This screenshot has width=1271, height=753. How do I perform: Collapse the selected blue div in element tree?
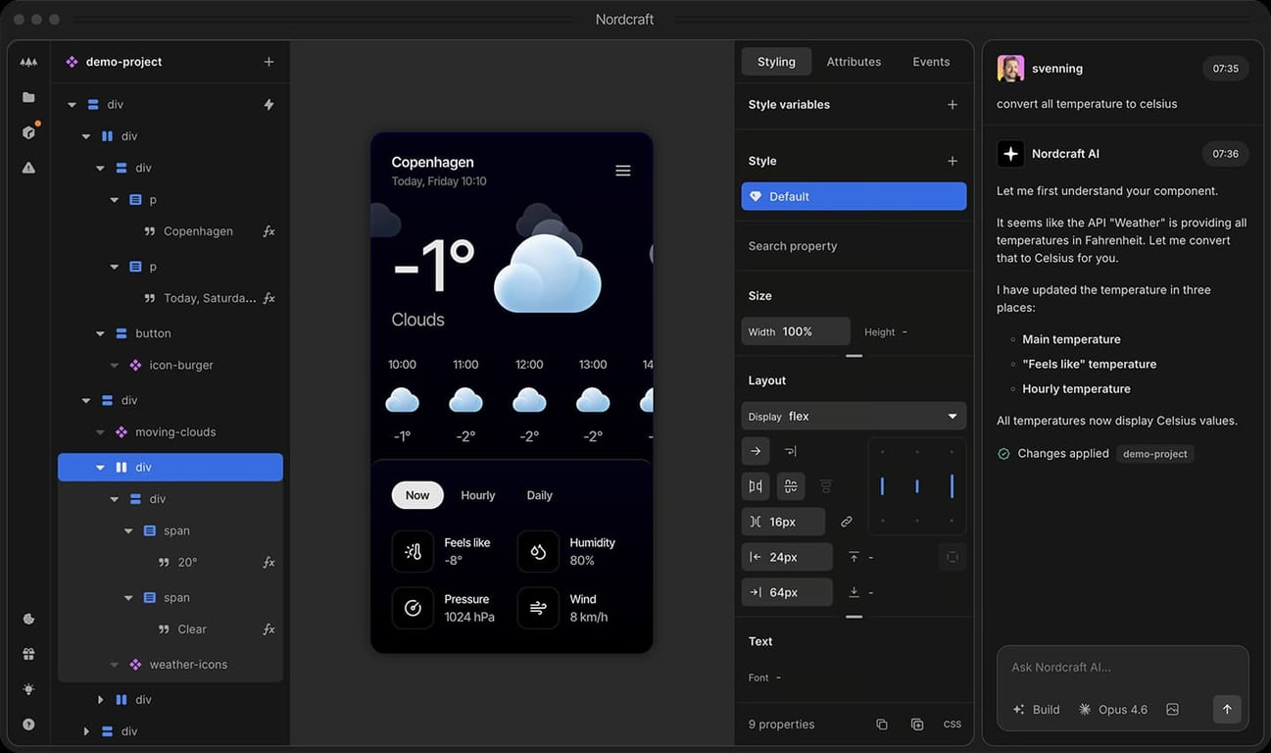tap(98, 467)
